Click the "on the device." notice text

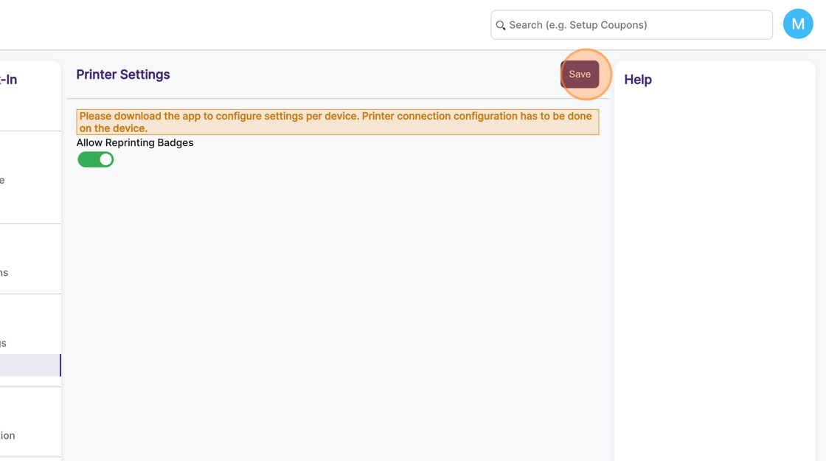(x=114, y=128)
